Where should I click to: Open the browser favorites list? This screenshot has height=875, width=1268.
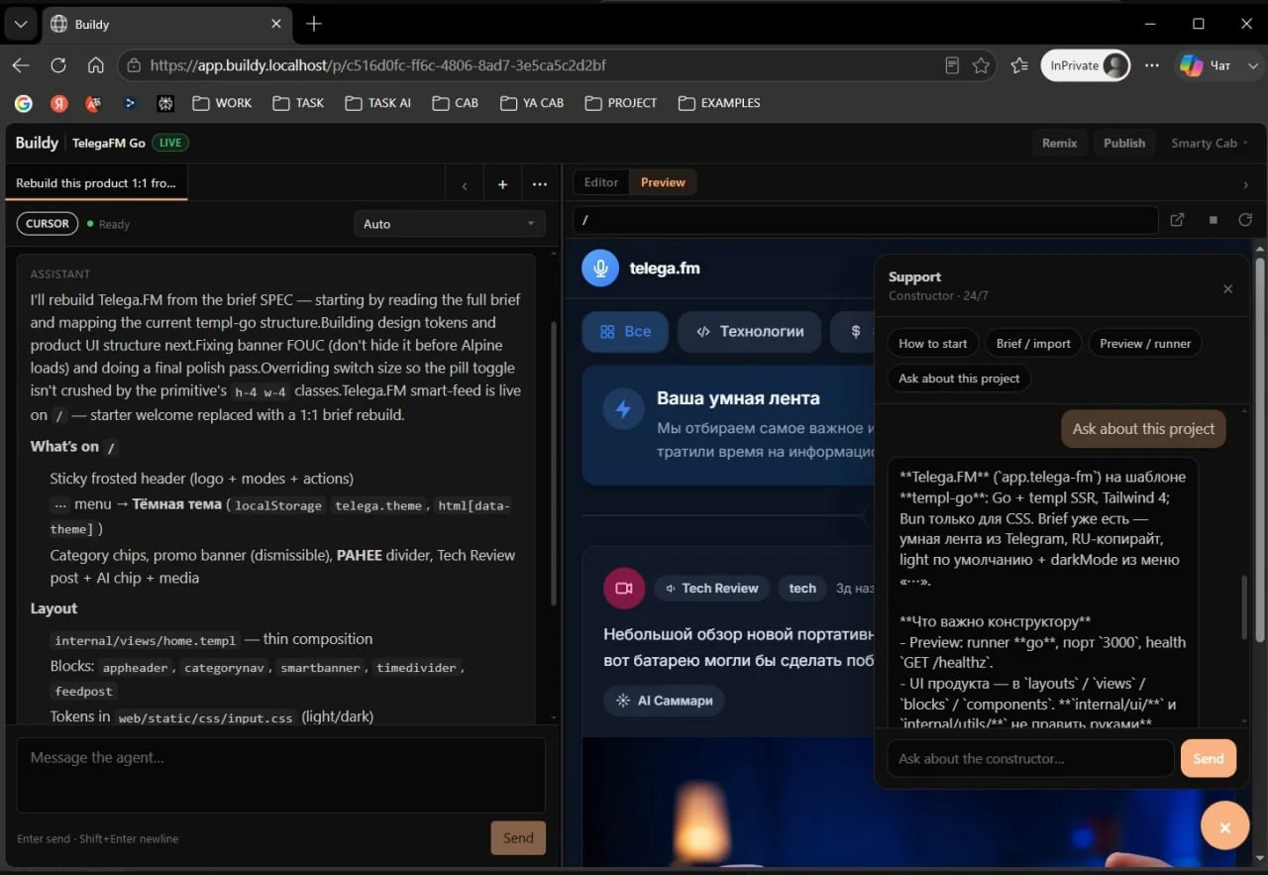pyautogui.click(x=1019, y=65)
